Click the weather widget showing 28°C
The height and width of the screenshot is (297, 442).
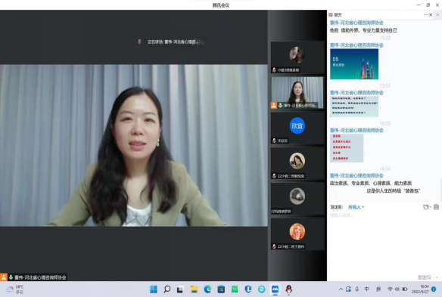[15, 289]
